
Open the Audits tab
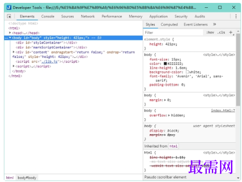(200, 16)
